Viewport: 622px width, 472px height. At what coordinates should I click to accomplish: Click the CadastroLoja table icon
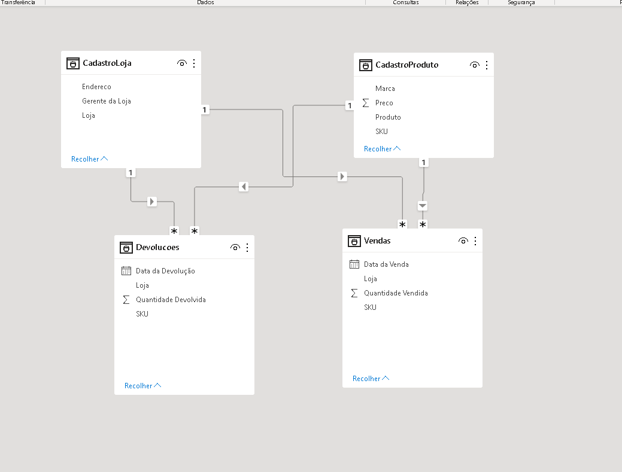(x=72, y=63)
